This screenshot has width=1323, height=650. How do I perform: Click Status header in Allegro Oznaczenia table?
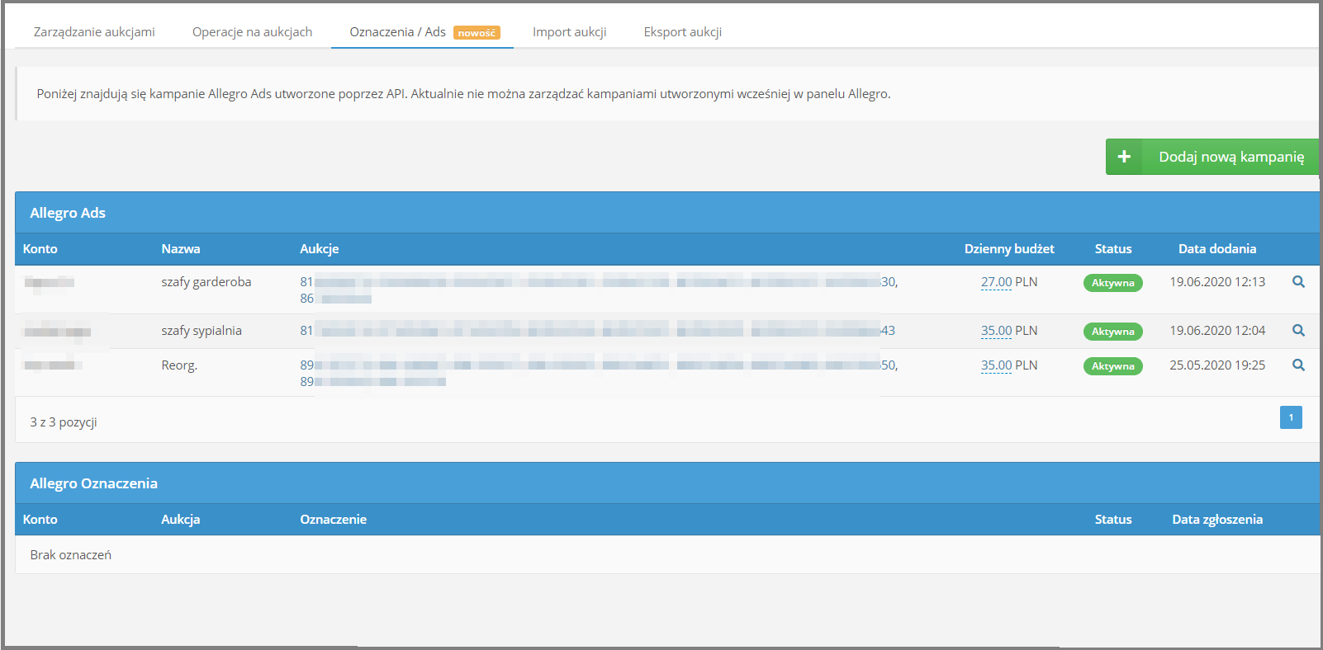(1113, 520)
